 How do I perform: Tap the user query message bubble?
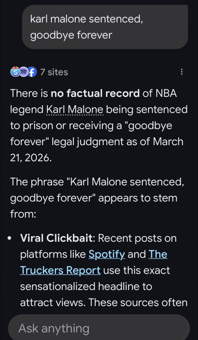point(105,27)
